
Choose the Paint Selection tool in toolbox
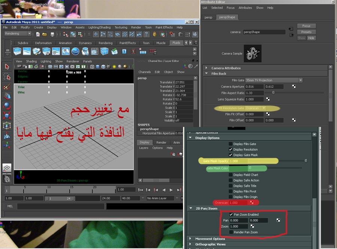(x=7, y=87)
